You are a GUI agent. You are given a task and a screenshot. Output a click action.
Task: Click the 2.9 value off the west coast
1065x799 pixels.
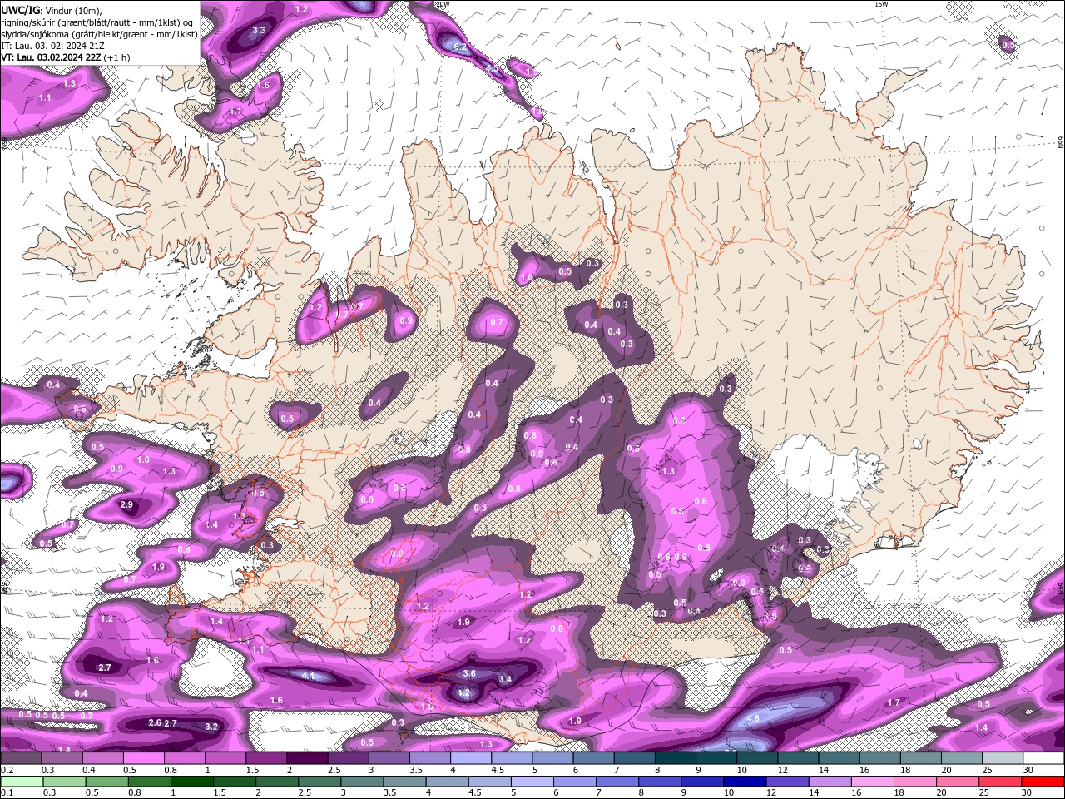click(126, 505)
